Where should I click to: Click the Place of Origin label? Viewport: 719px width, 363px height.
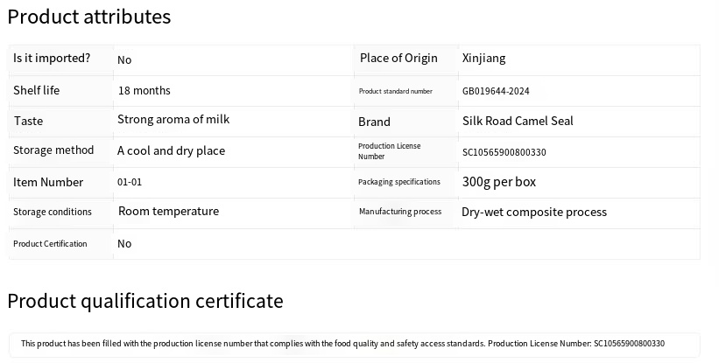pyautogui.click(x=398, y=59)
